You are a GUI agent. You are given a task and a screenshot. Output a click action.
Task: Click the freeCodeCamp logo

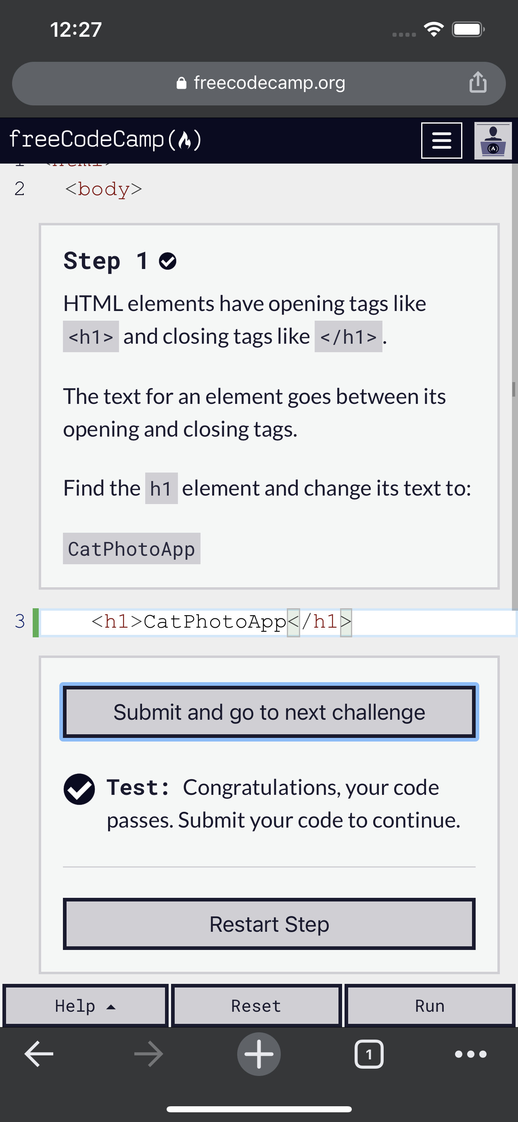coord(105,140)
